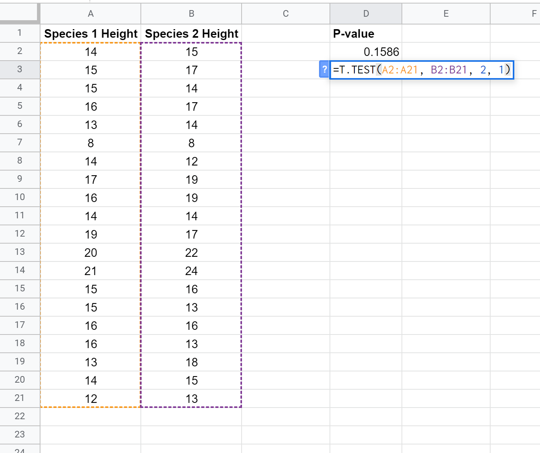
Task: Click the 'P-value' header cell
Action: point(366,33)
